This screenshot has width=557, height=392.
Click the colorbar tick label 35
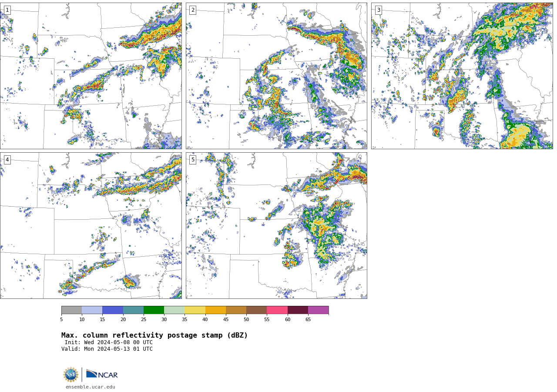point(185,320)
